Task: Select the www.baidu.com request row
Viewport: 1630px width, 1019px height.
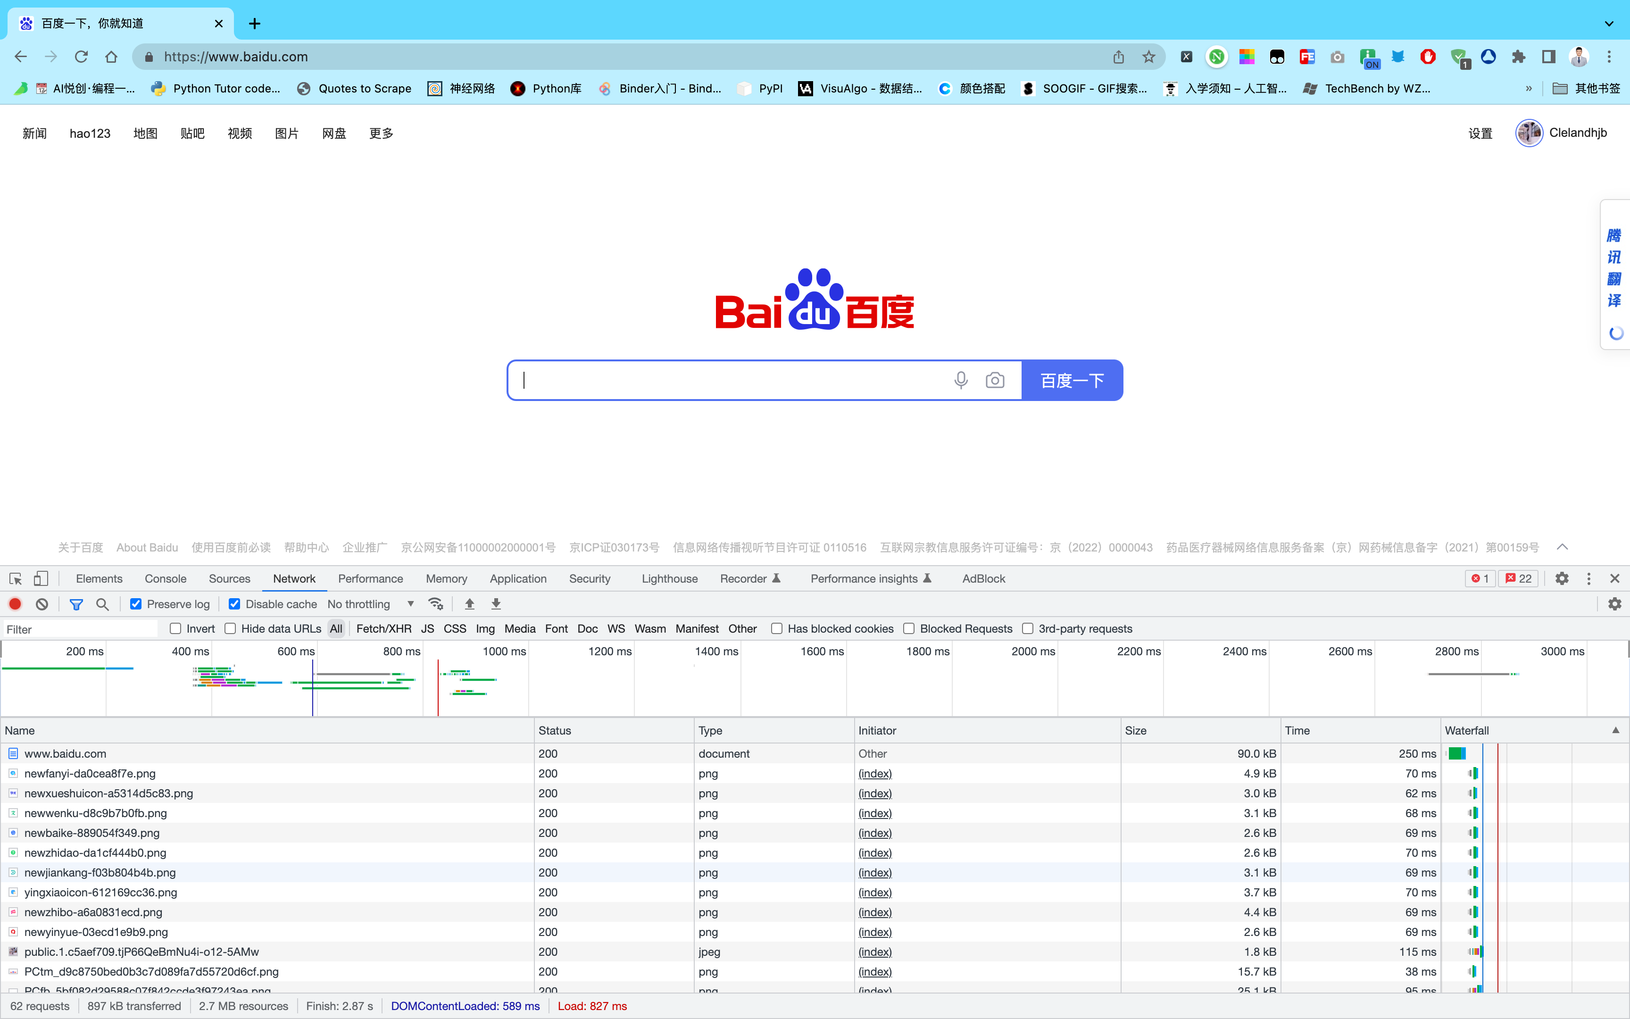Action: click(815, 753)
